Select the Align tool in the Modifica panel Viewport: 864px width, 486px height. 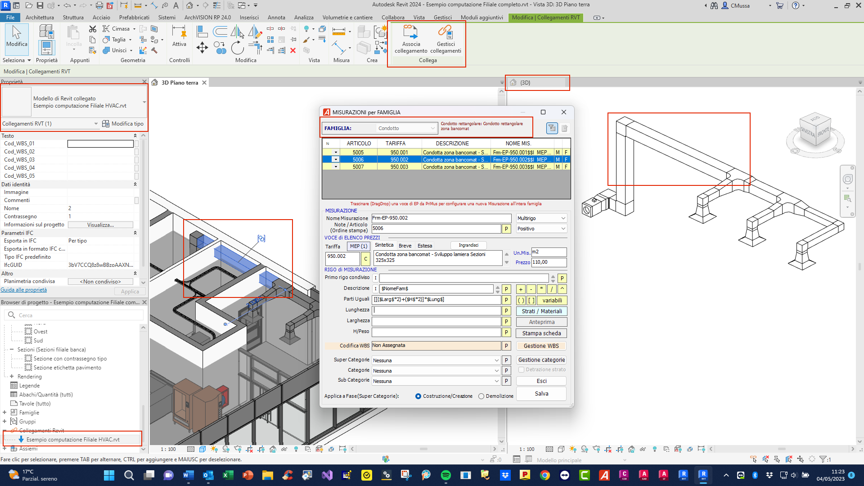202,31
